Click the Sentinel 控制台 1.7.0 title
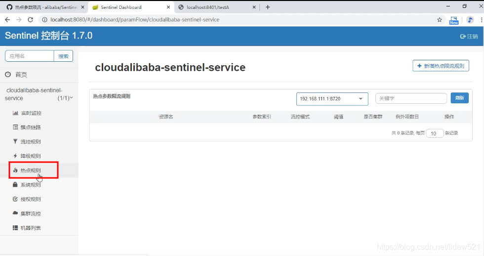Screen dimensions: 484x256 coord(49,36)
